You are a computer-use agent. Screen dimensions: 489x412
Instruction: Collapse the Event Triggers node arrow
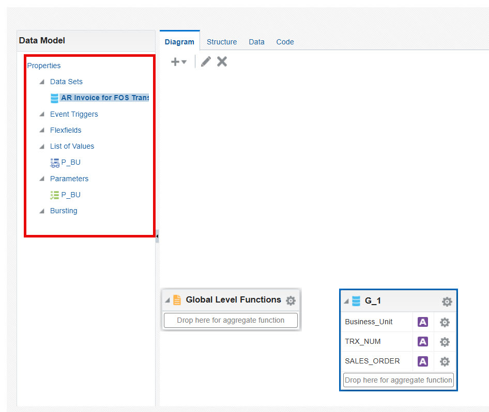point(42,114)
